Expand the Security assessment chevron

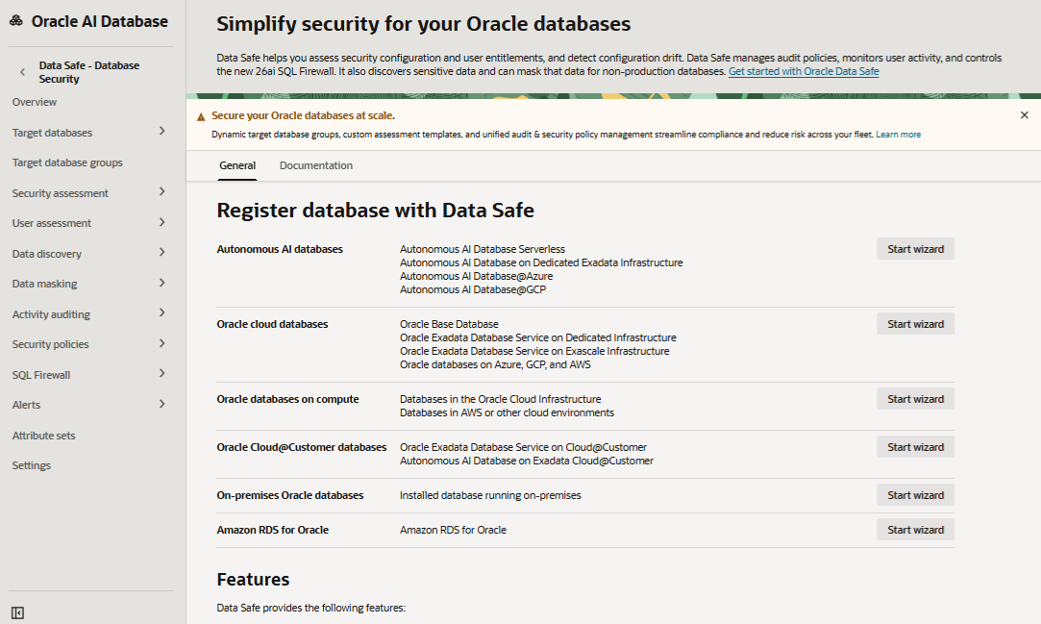click(162, 192)
